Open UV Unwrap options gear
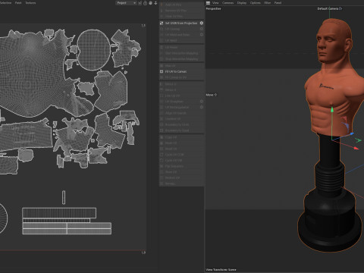The image size is (364, 273). tap(202, 29)
